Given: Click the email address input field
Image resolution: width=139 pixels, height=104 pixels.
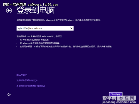Looking at the screenshot, I should pyautogui.click(x=45, y=28).
